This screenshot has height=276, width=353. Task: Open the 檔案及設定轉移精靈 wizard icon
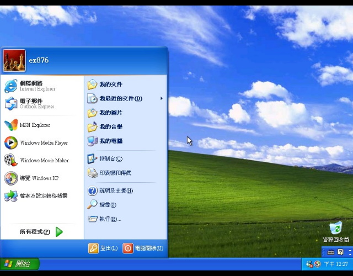[11, 195]
